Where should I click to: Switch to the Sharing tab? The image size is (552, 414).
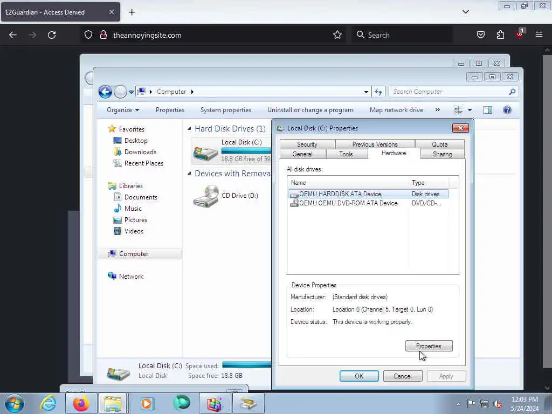point(442,154)
